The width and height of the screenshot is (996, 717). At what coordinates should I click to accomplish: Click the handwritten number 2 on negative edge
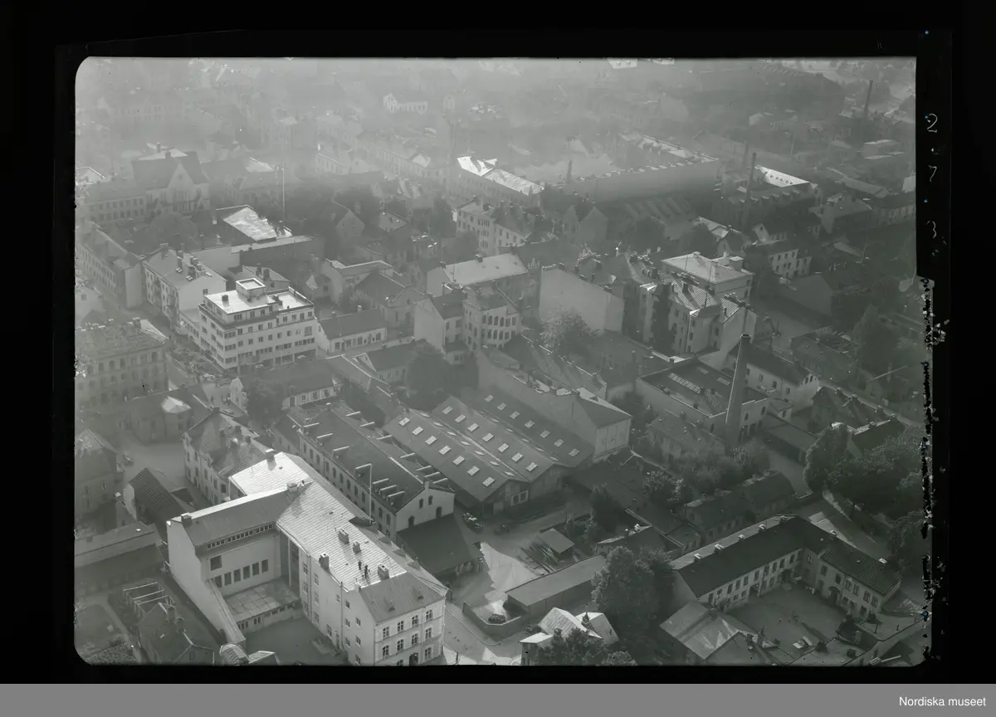click(930, 123)
